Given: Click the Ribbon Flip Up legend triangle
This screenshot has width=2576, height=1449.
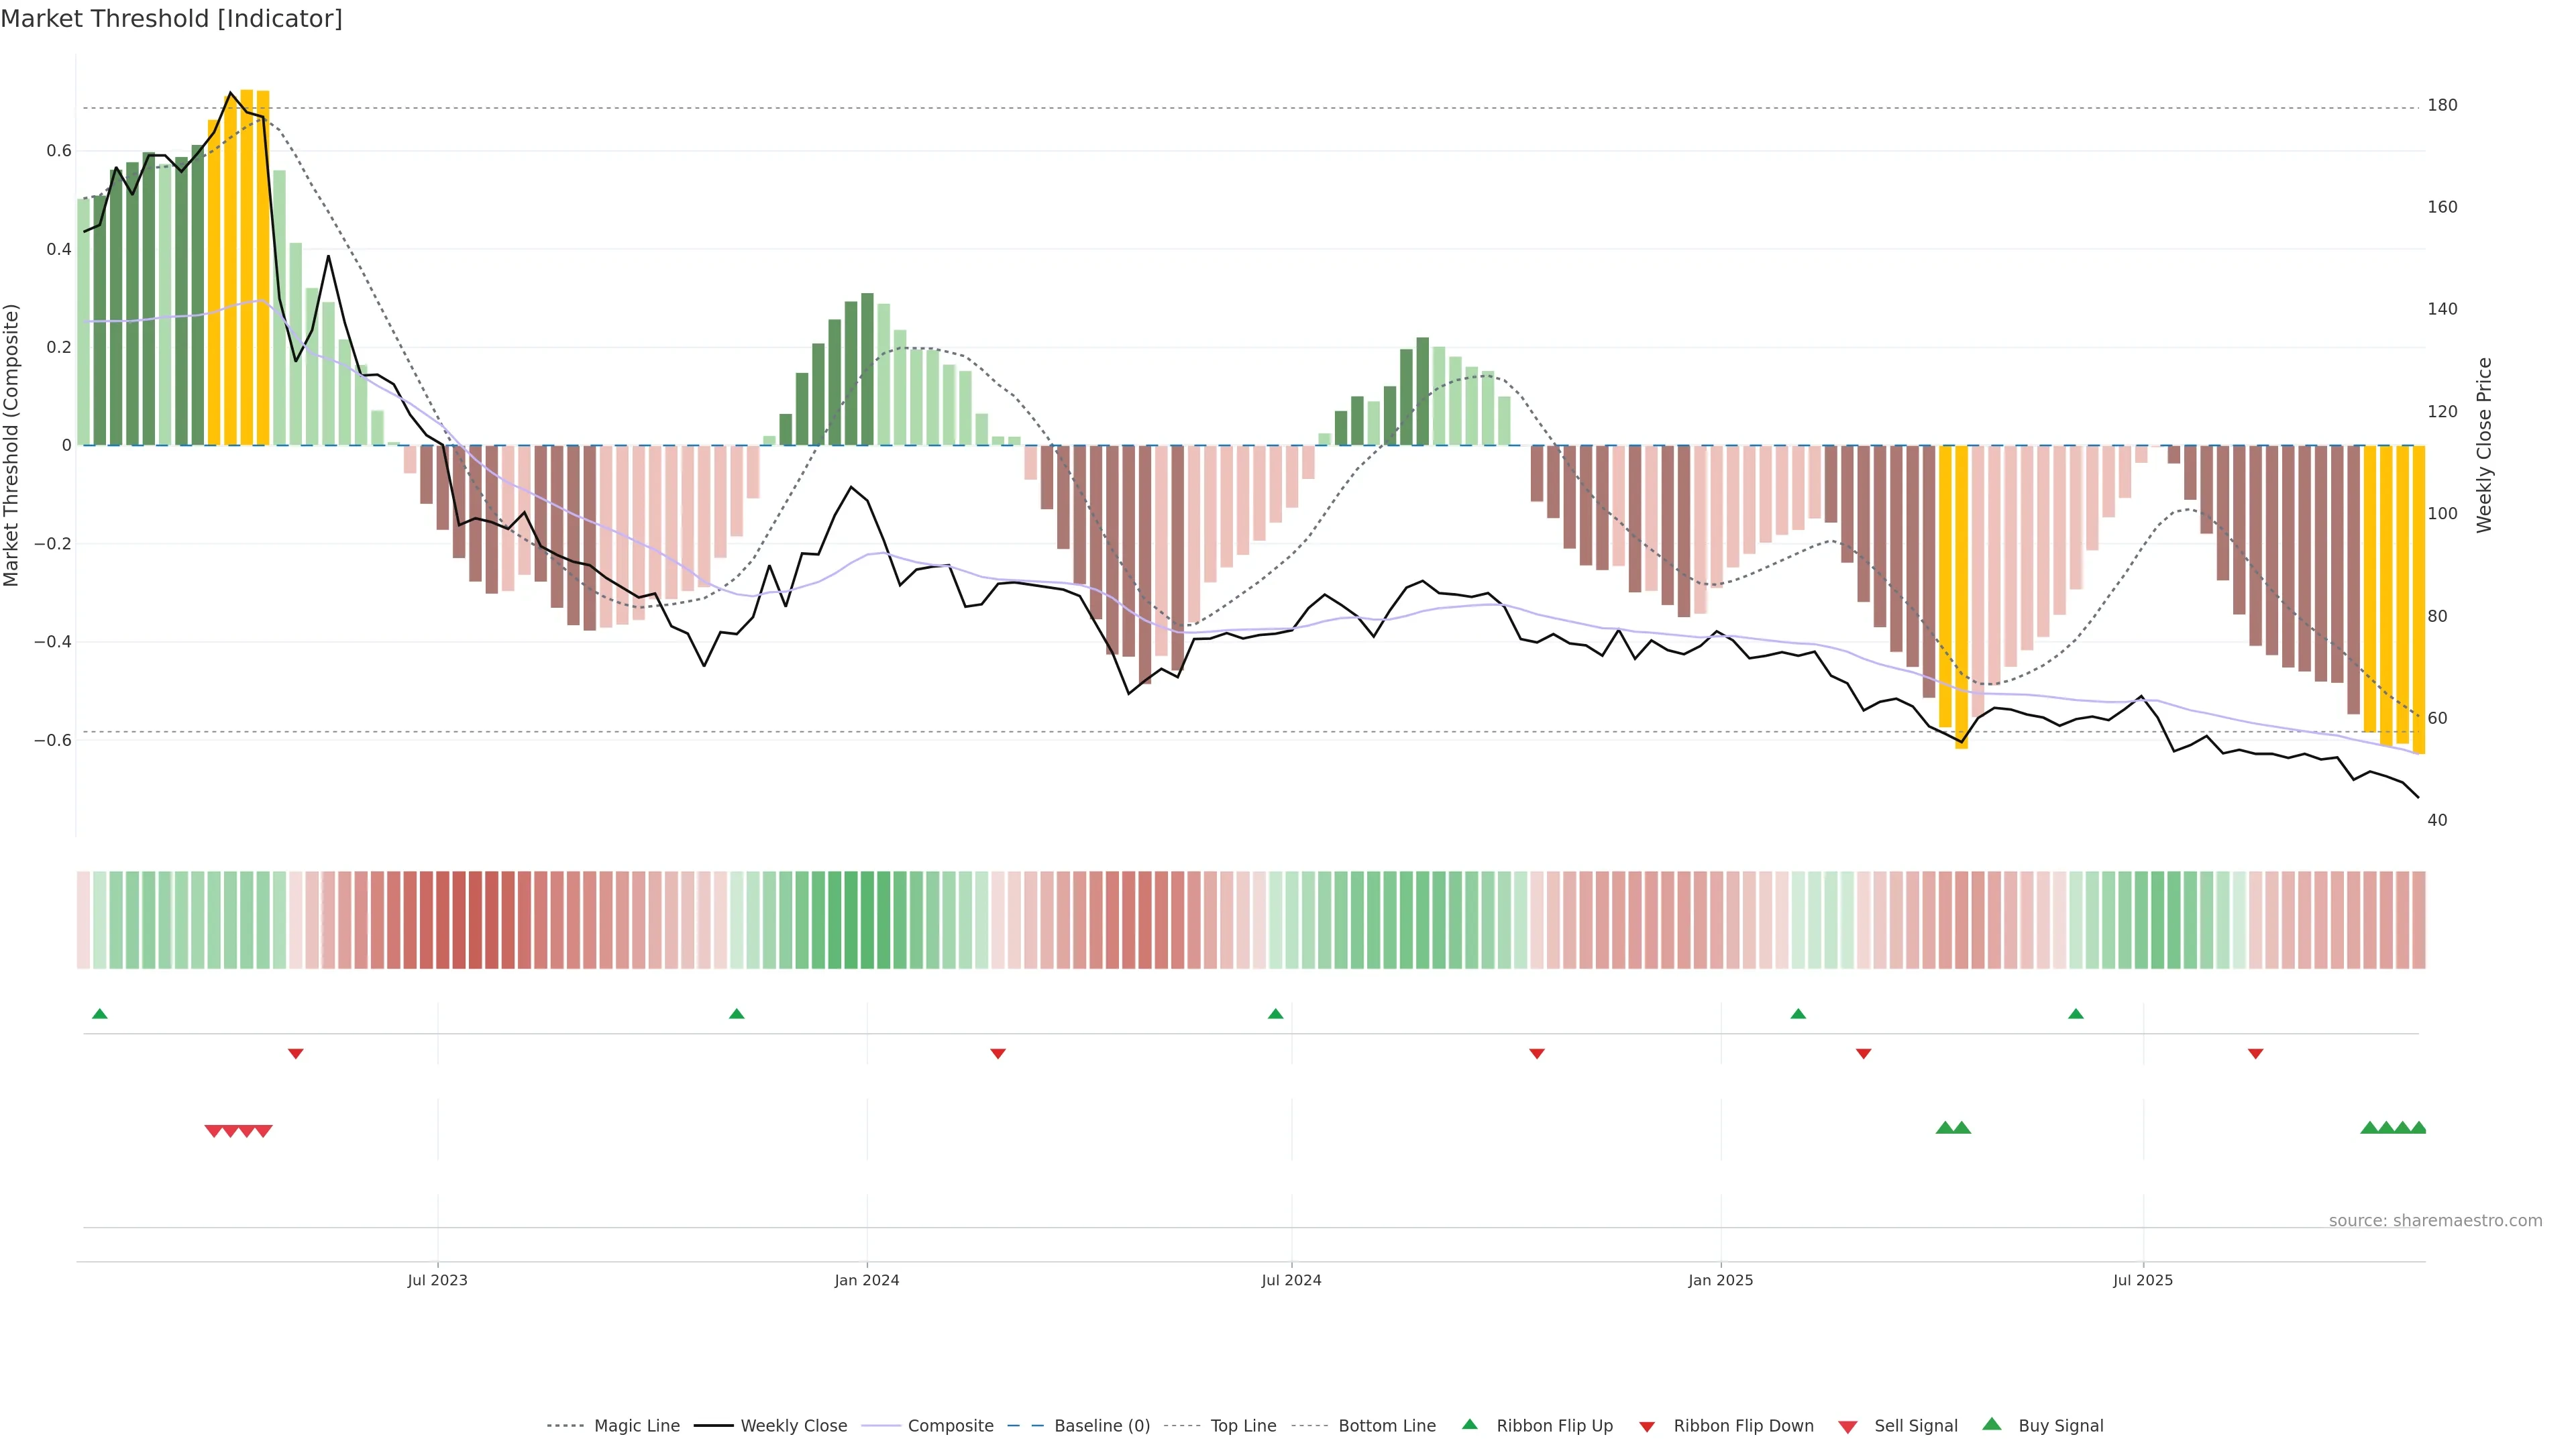Looking at the screenshot, I should (x=1470, y=1424).
